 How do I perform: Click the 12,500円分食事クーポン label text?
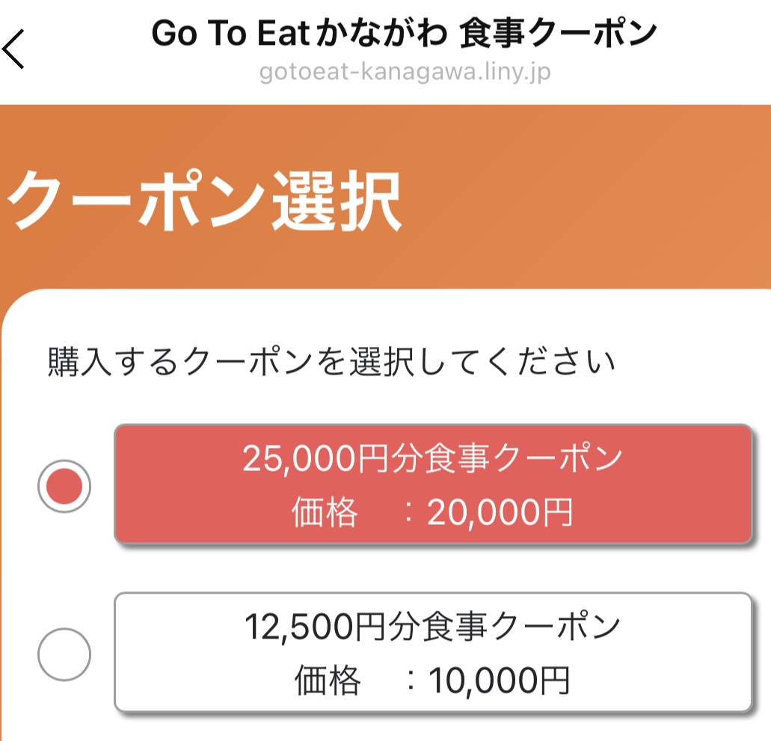(x=431, y=627)
